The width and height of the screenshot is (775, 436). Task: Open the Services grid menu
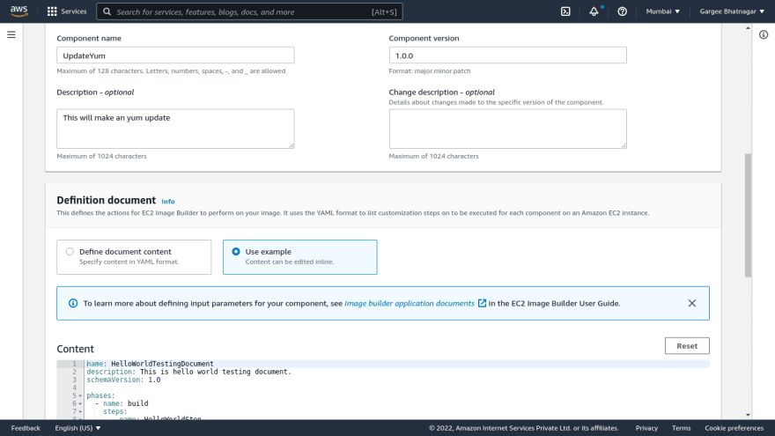(x=52, y=11)
